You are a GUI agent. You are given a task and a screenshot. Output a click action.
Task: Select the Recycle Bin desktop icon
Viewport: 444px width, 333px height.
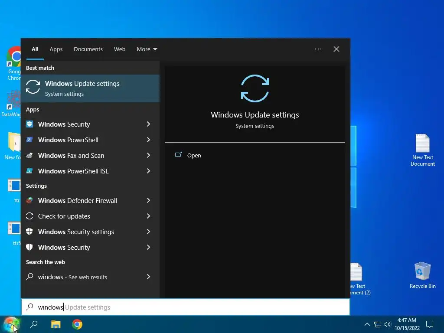click(x=422, y=275)
